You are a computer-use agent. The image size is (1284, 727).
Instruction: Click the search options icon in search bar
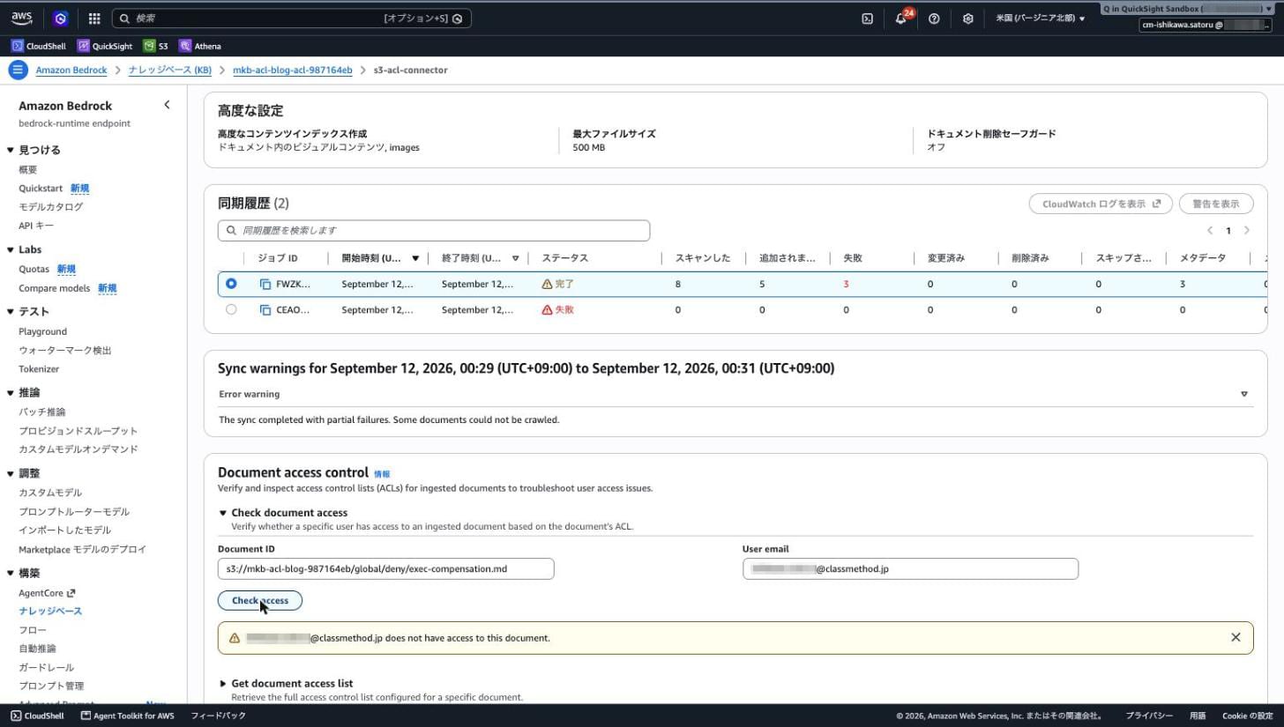pos(458,19)
